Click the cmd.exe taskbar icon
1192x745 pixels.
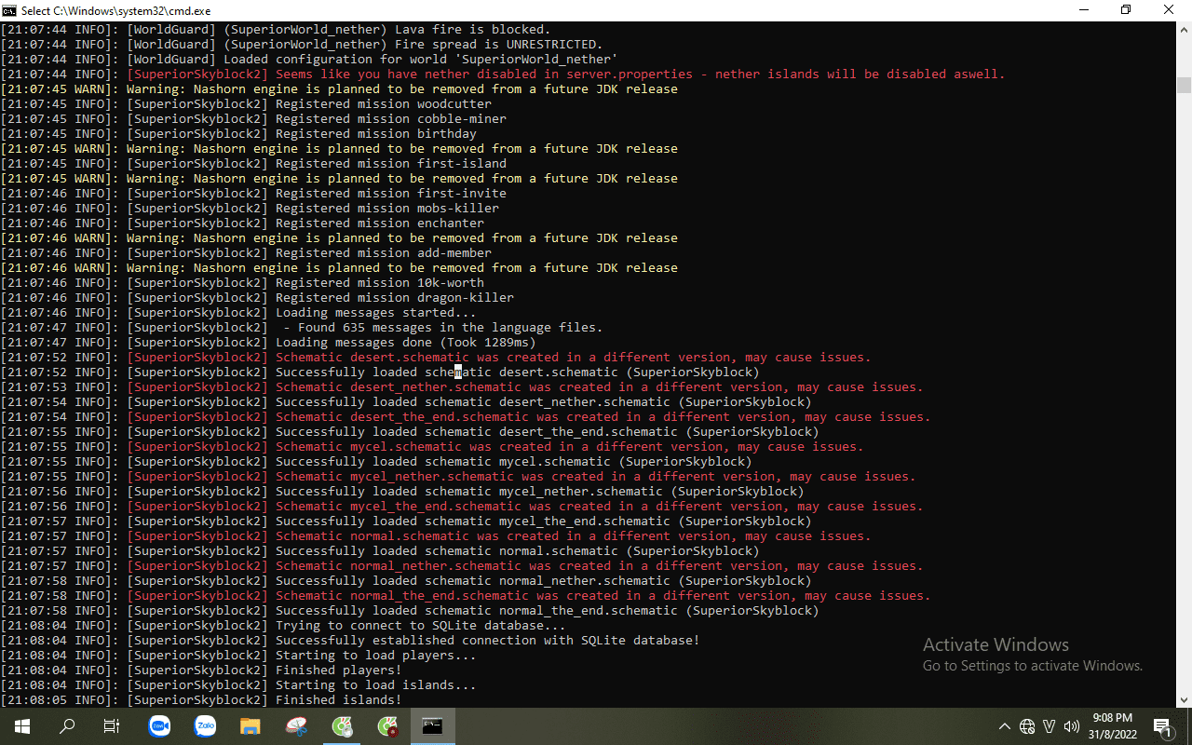[x=433, y=726]
